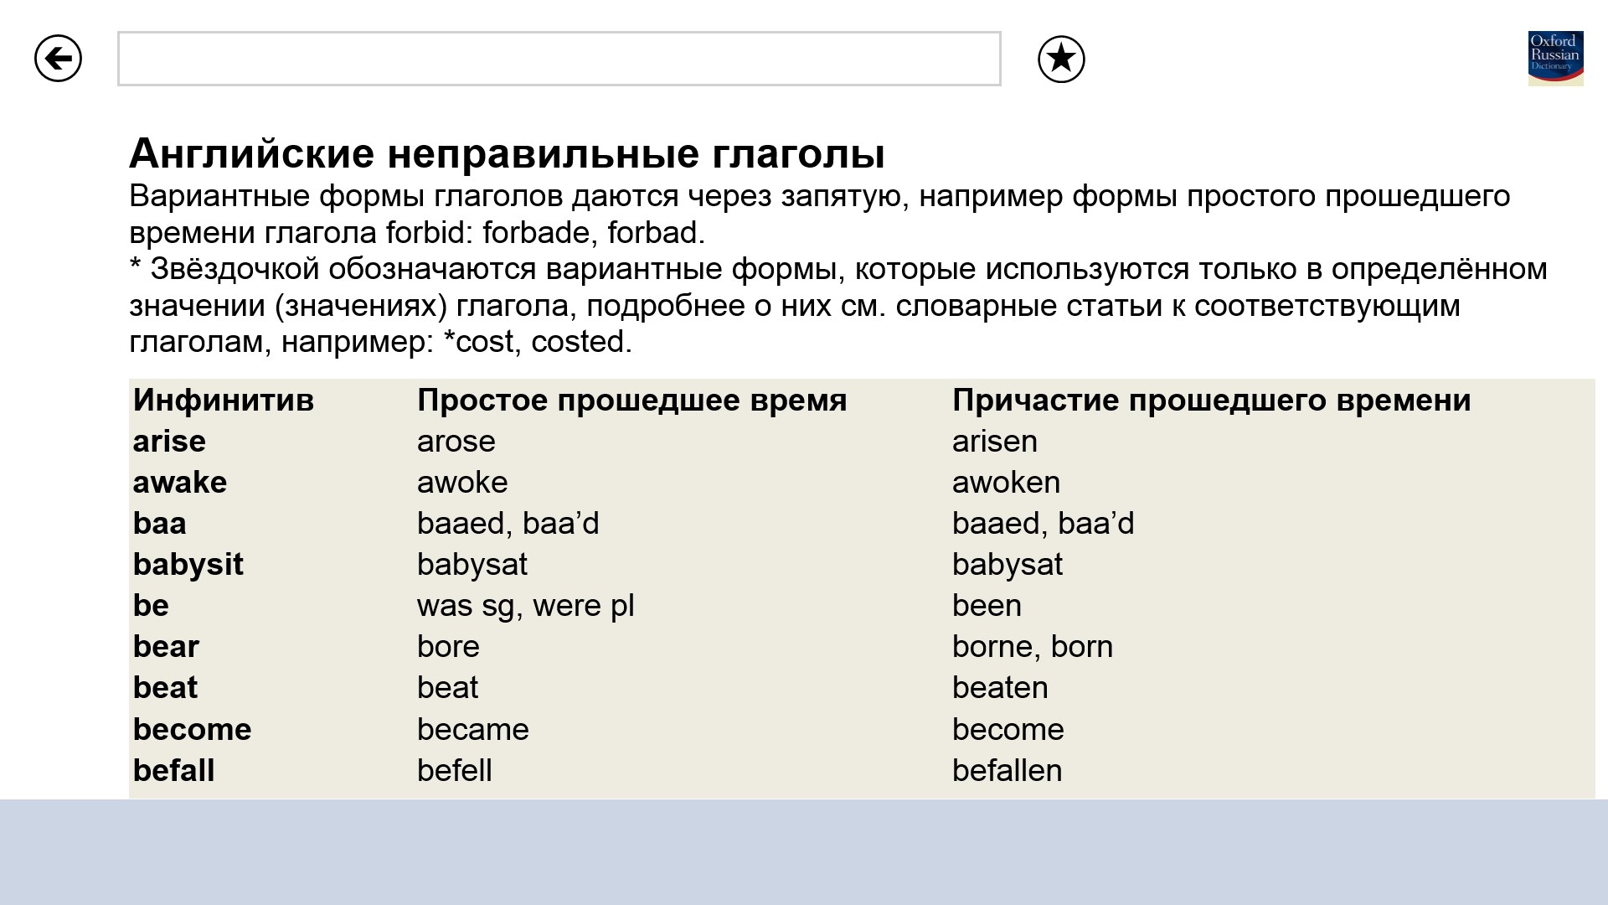Image resolution: width=1608 pixels, height=905 pixels.
Task: Open the 'babysit' verb entry
Action: point(188,565)
